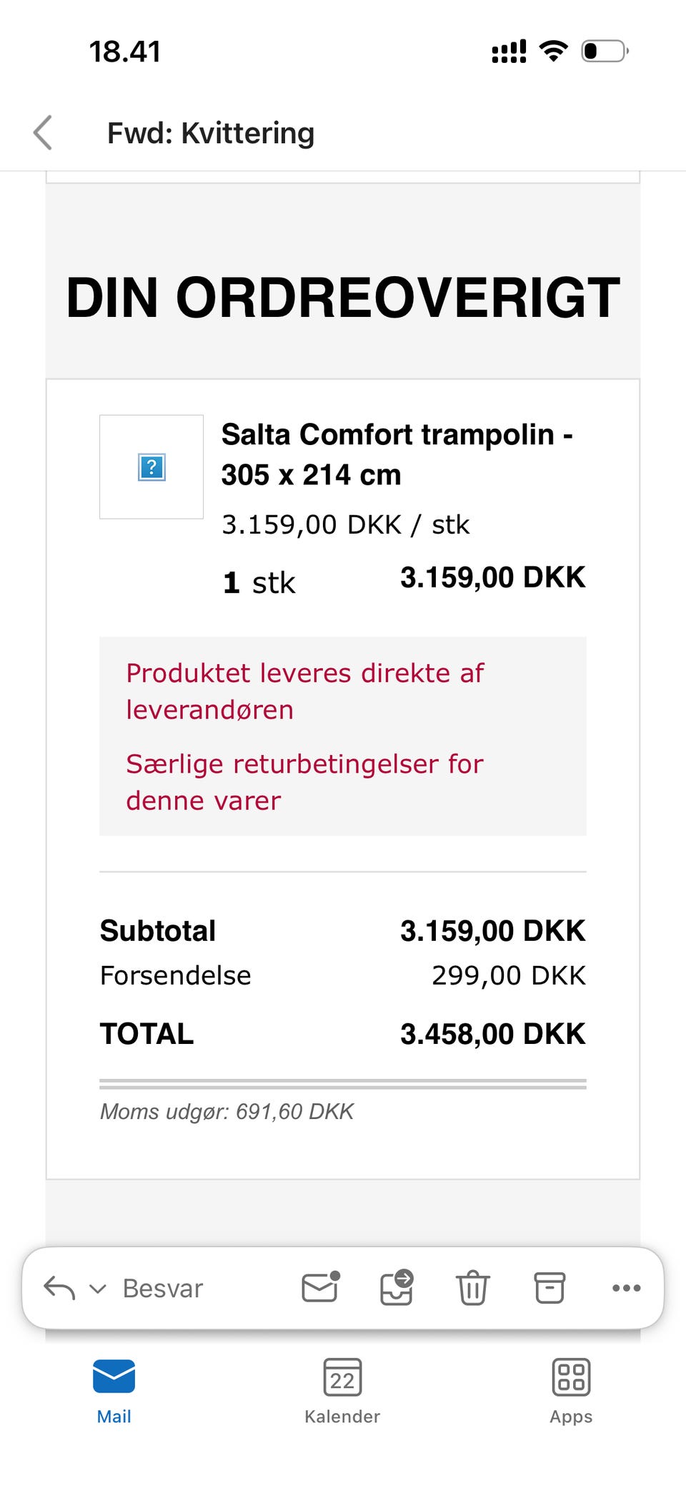Archive the email using box icon
This screenshot has height=1489, width=686.
click(x=550, y=1287)
